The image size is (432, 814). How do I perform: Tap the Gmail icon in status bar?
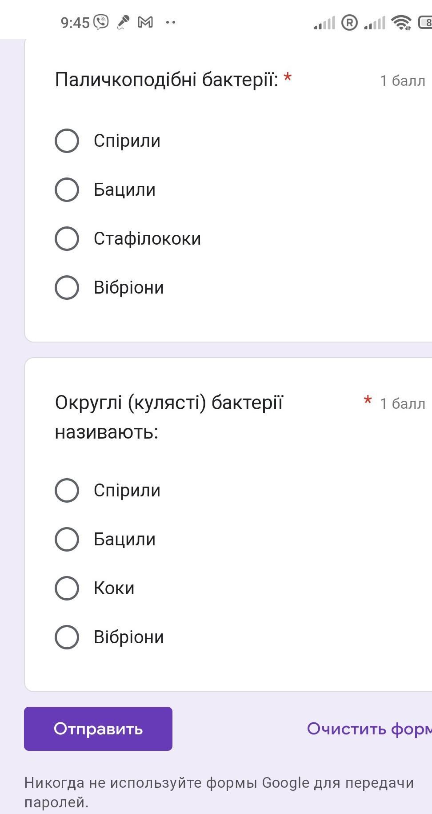pyautogui.click(x=145, y=22)
